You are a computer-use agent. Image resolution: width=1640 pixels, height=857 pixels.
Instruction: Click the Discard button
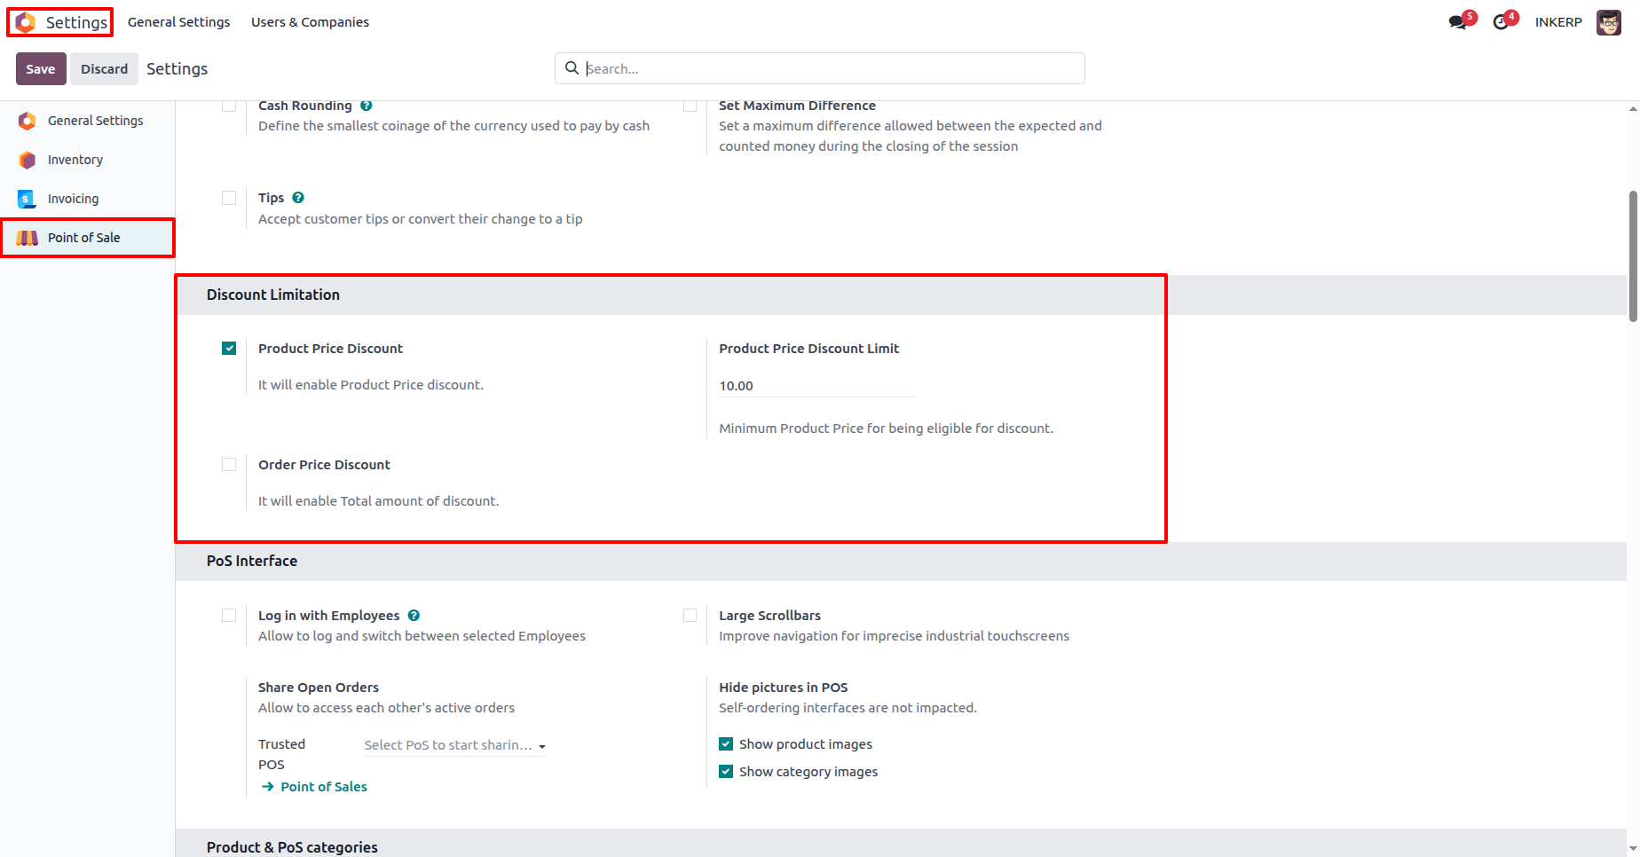point(105,69)
